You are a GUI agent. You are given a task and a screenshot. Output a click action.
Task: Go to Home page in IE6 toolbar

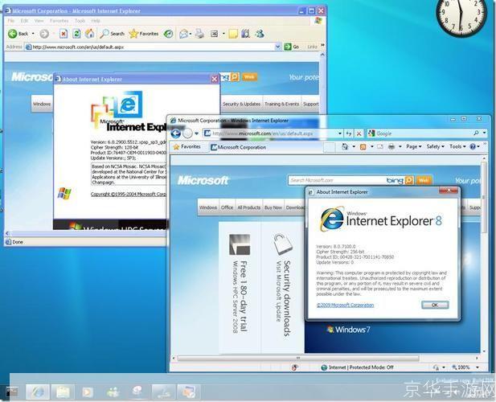click(90, 34)
